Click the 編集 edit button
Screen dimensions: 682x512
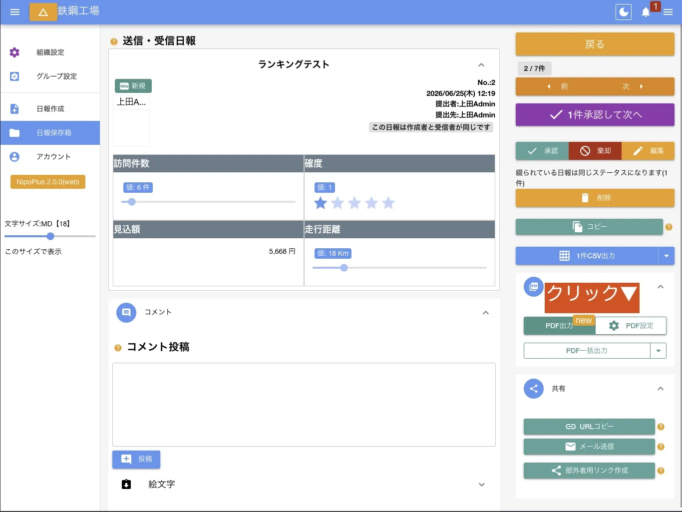[x=648, y=151]
